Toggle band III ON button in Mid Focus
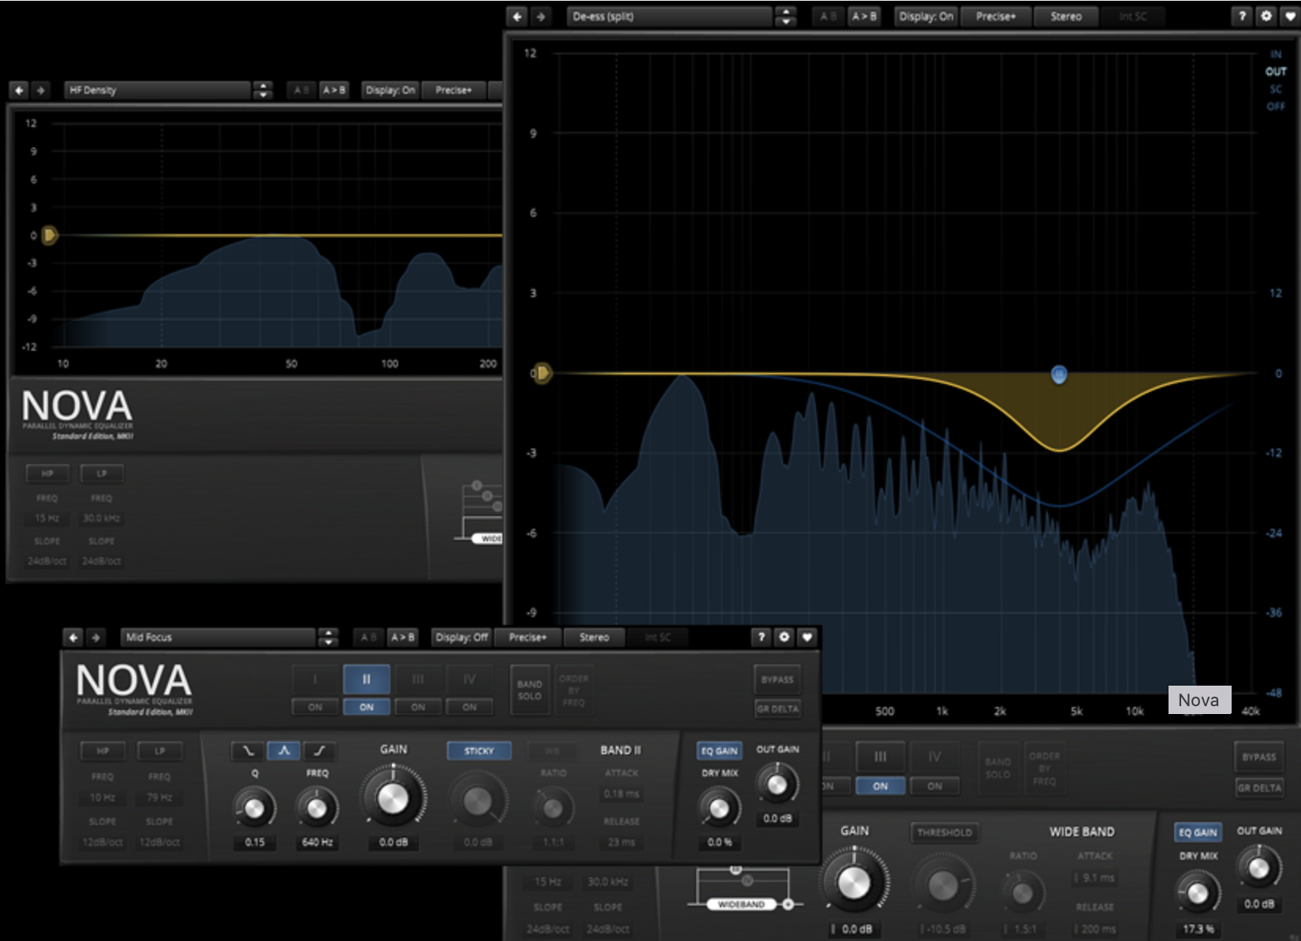Image resolution: width=1301 pixels, height=941 pixels. pos(418,707)
